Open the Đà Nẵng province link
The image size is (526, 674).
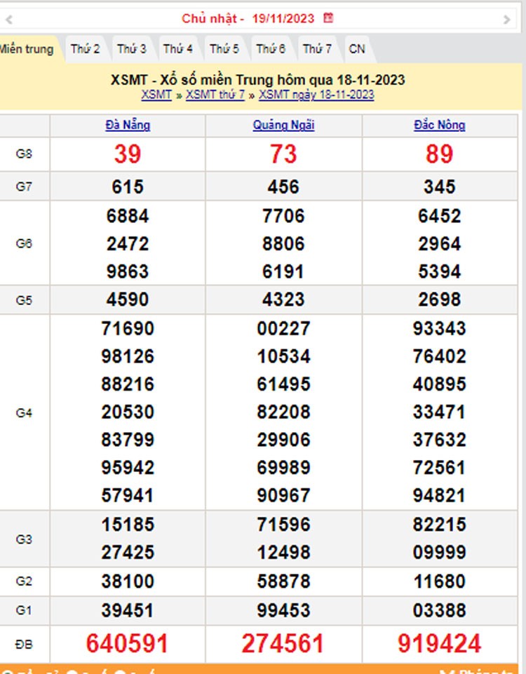point(128,125)
